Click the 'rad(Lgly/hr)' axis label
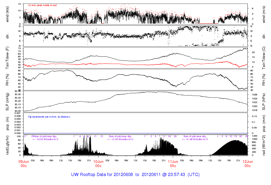The height and width of the screenshot is (185, 271). point(7,145)
